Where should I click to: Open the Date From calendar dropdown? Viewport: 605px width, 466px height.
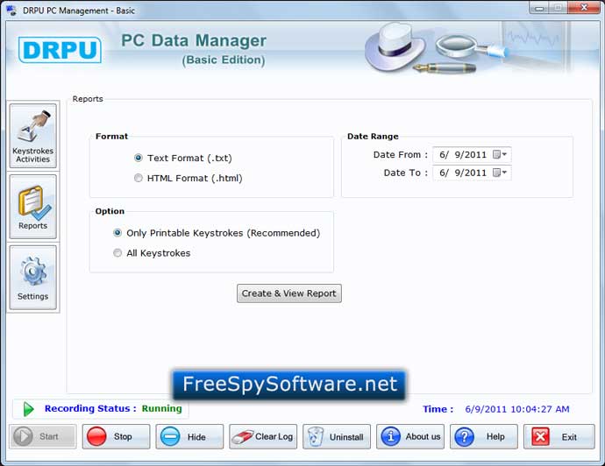tap(500, 154)
